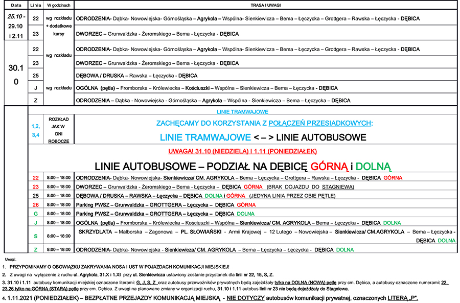
Task: Click "(BRAK DOJAZDU DO STAGNIEWA)" remark on line 23
Action: tap(310, 187)
